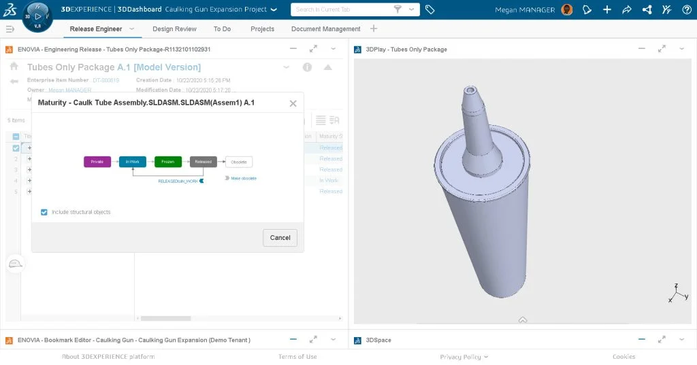Open notifications from the top bar

point(587,10)
